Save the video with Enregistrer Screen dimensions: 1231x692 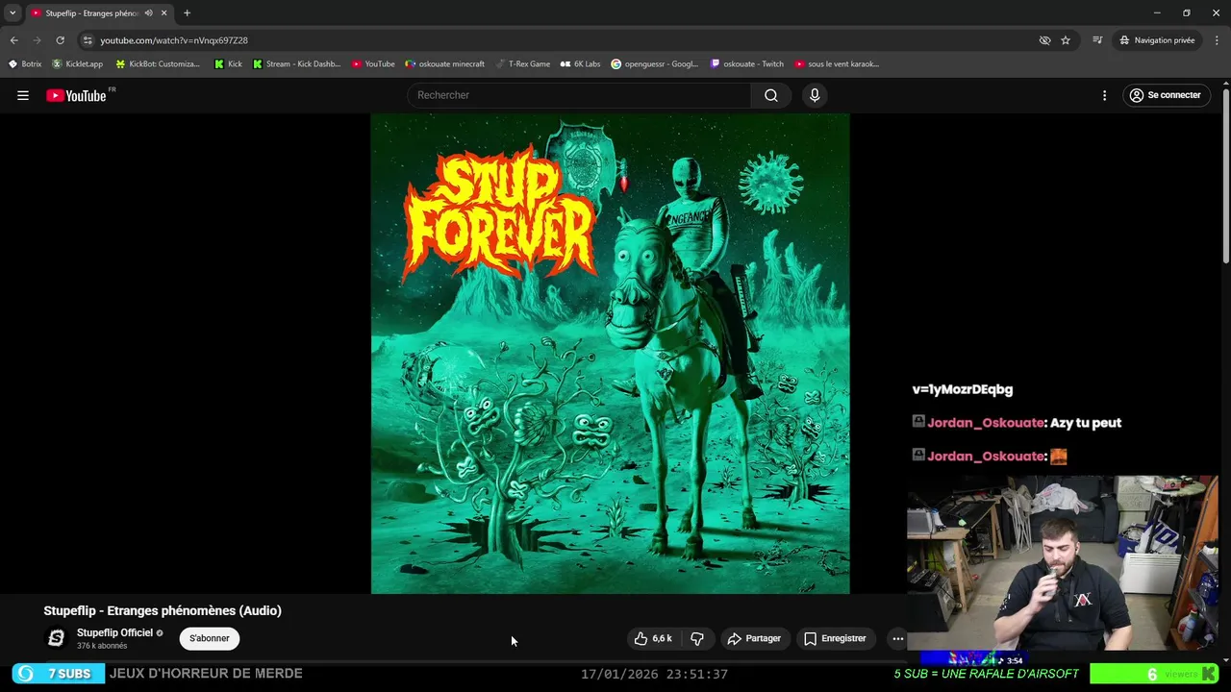836,638
